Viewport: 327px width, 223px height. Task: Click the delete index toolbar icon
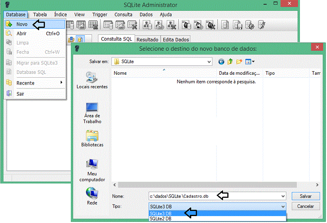132,25
